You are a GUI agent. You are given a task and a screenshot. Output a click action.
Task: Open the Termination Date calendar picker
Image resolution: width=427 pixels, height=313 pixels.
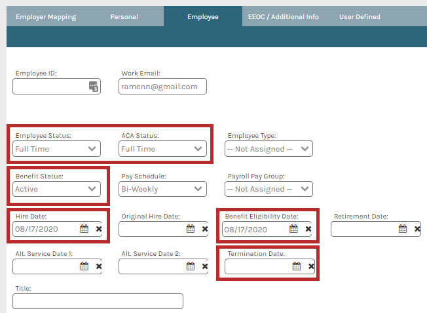[x=296, y=266]
